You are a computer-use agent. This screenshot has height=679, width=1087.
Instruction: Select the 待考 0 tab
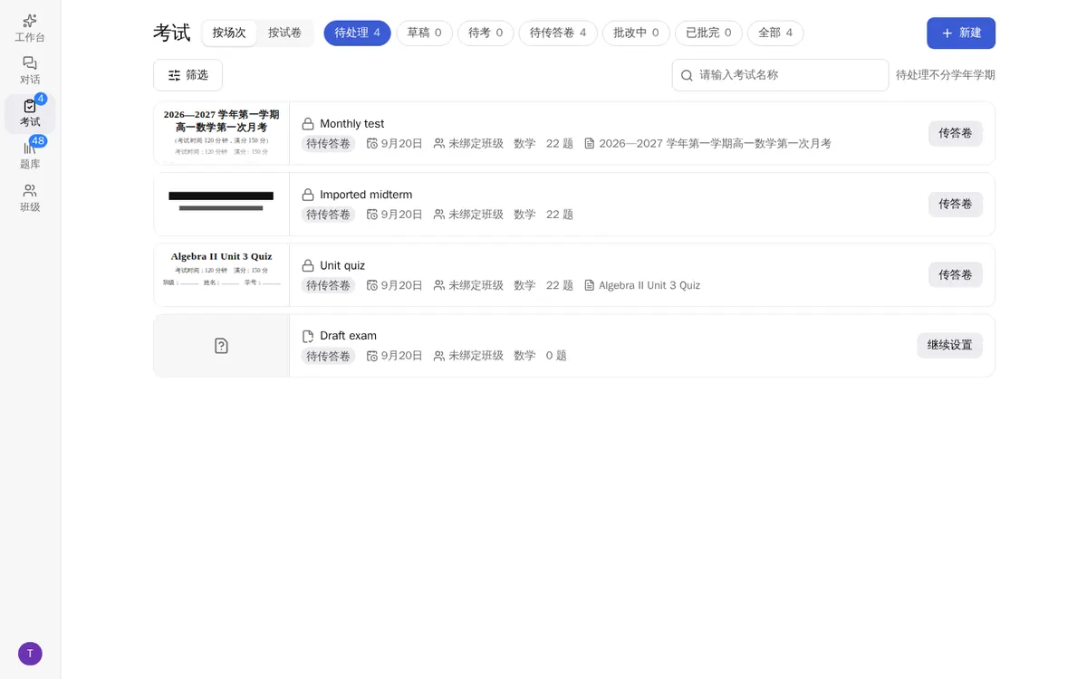(486, 33)
